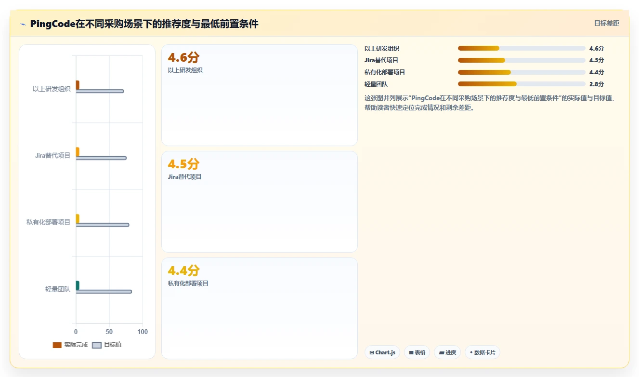The width and height of the screenshot is (639, 377).
Task: Select the Chart.js tag chip
Action: (x=382, y=352)
